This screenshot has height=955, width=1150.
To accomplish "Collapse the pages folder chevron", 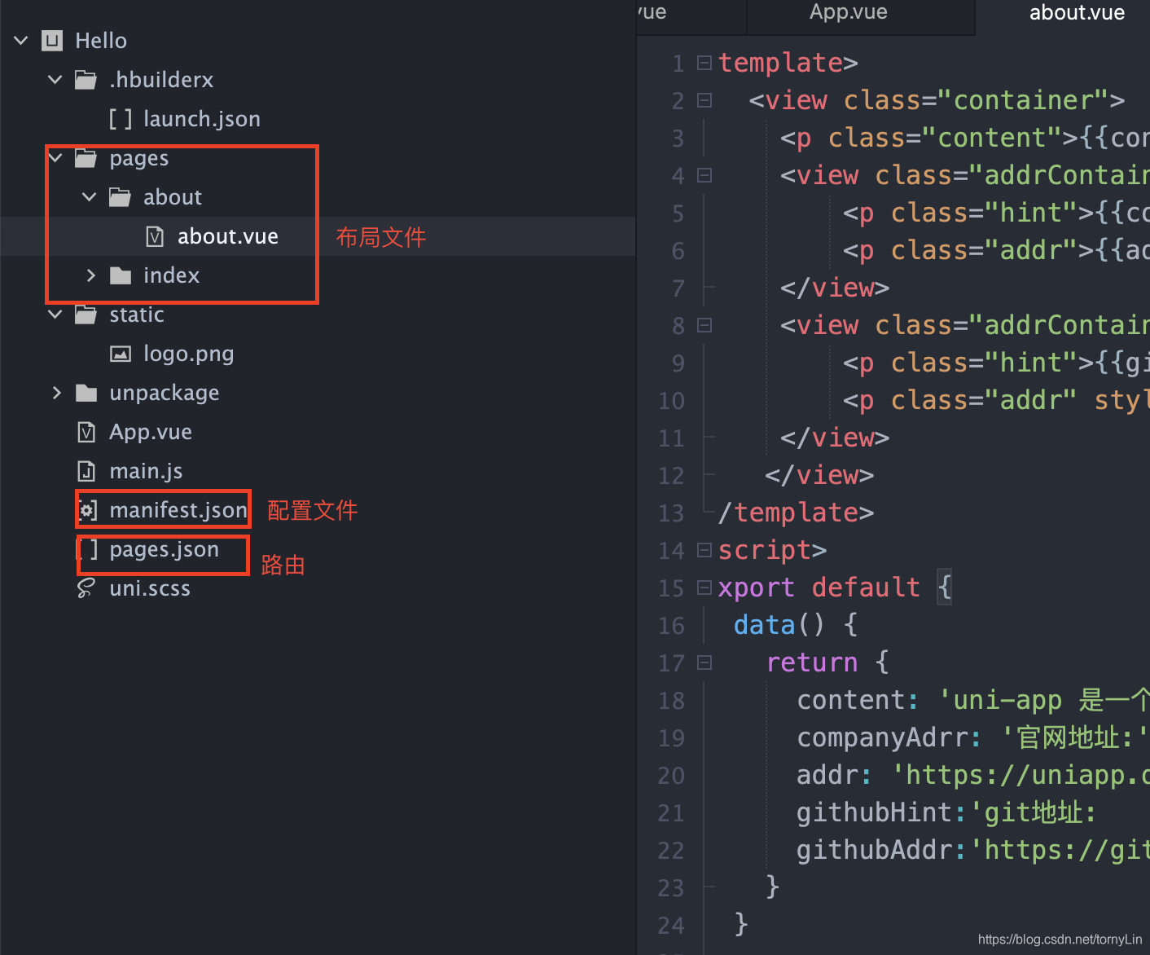I will click(x=55, y=157).
